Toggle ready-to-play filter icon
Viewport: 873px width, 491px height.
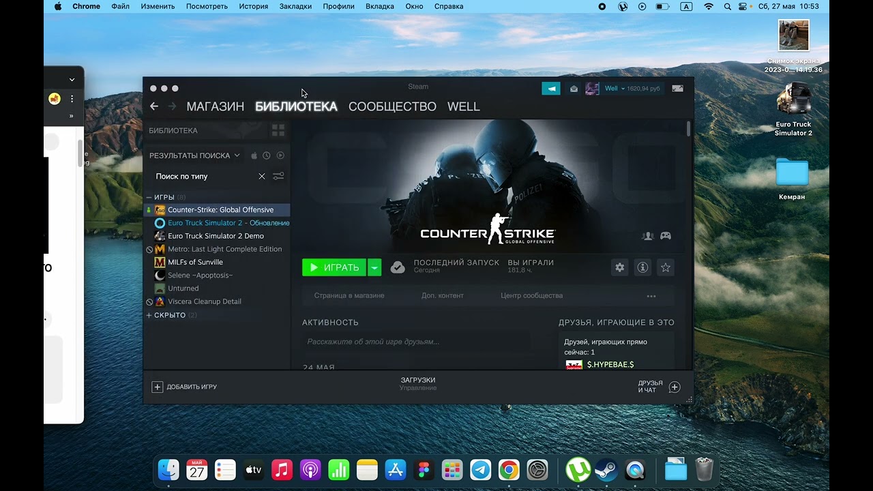tap(280, 155)
